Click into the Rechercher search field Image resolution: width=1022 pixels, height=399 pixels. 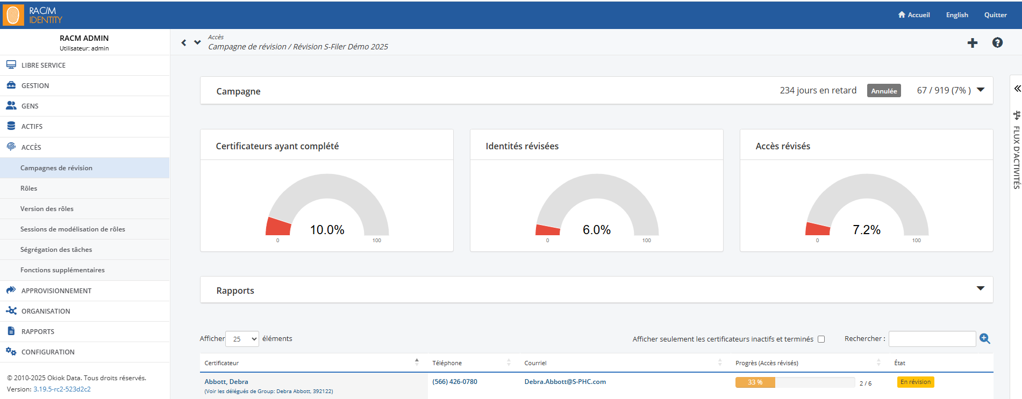coord(932,339)
